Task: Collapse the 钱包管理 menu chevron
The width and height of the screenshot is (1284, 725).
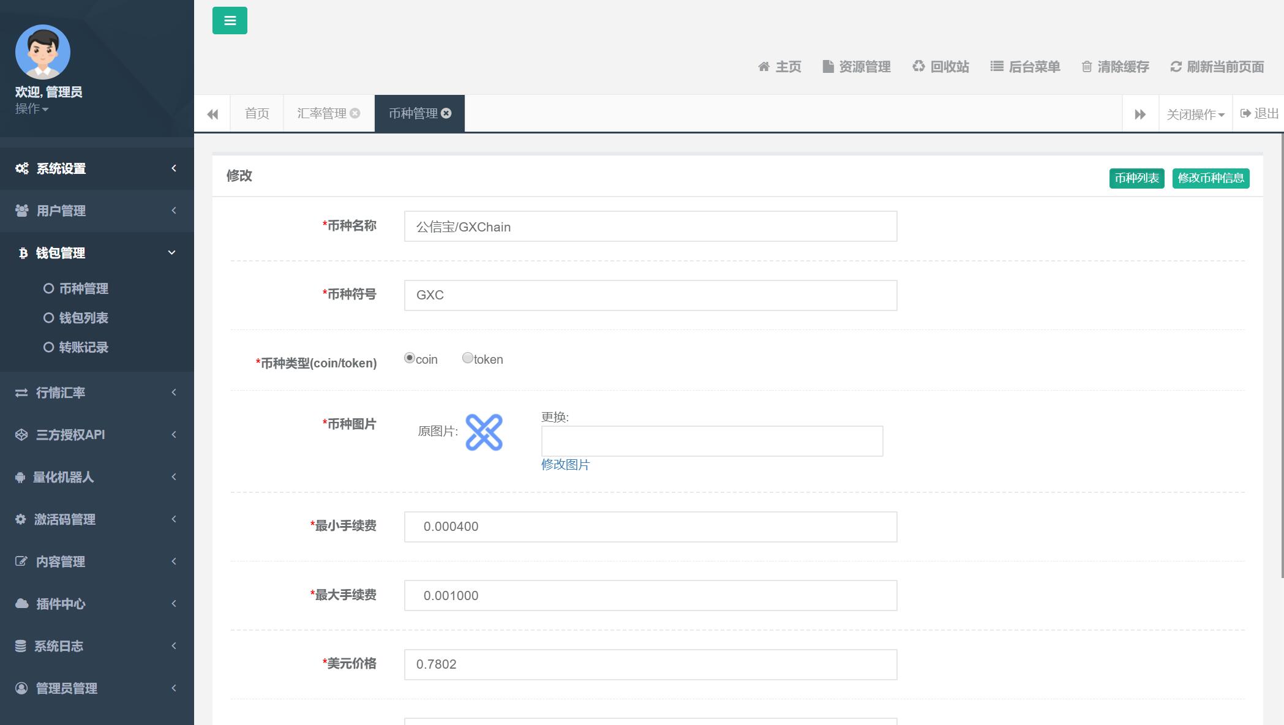Action: pos(172,252)
